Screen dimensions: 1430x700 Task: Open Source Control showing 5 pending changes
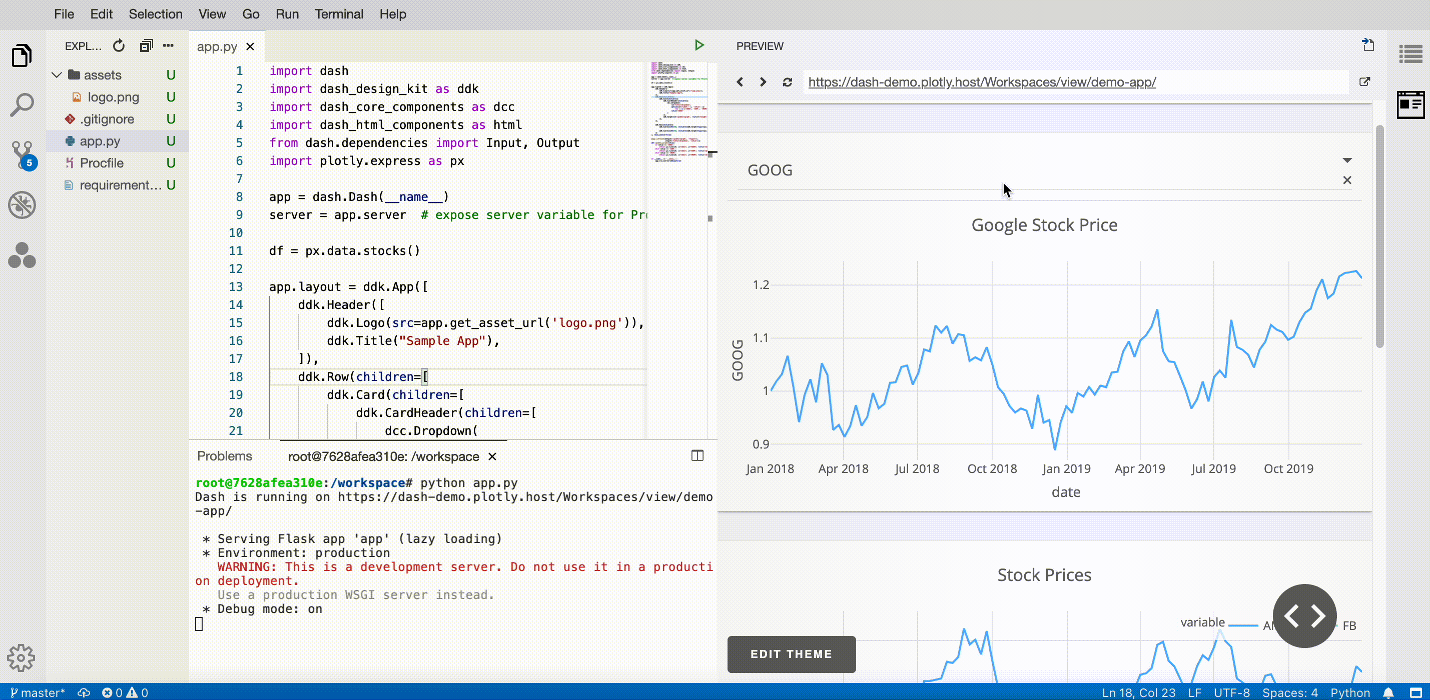pyautogui.click(x=21, y=154)
